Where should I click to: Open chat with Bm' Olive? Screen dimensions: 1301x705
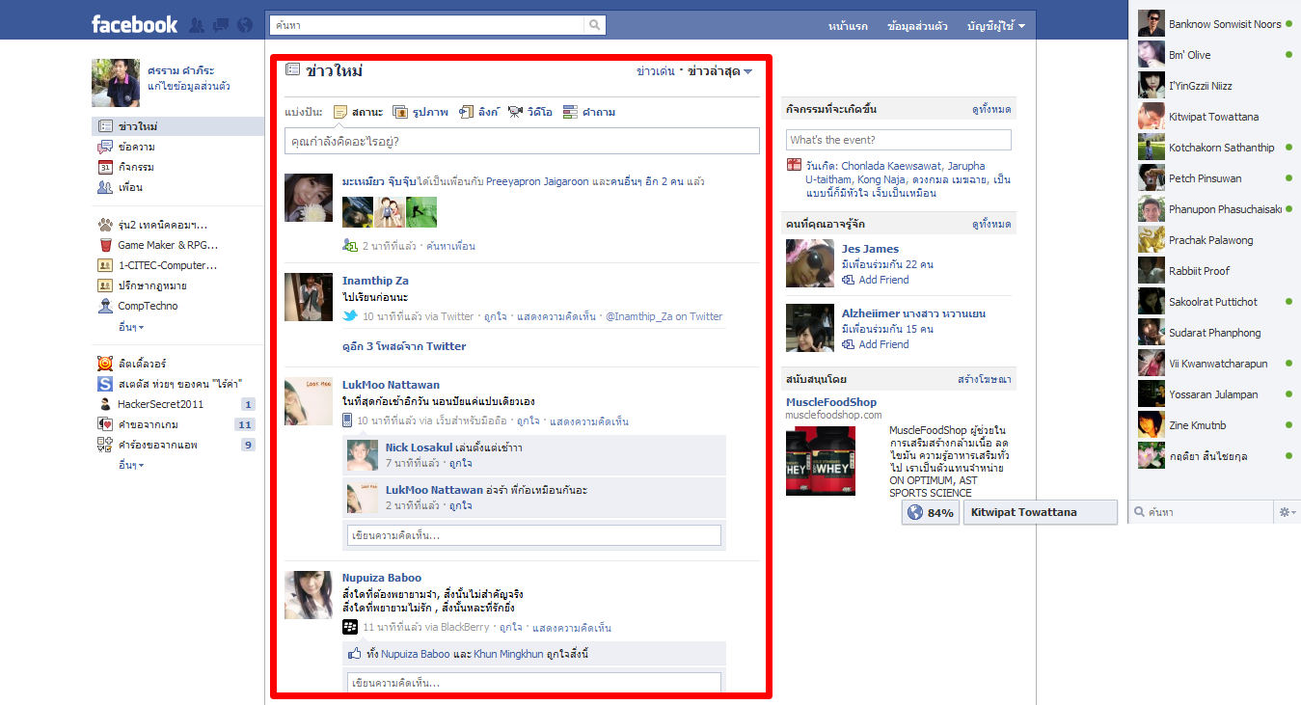pyautogui.click(x=1215, y=55)
